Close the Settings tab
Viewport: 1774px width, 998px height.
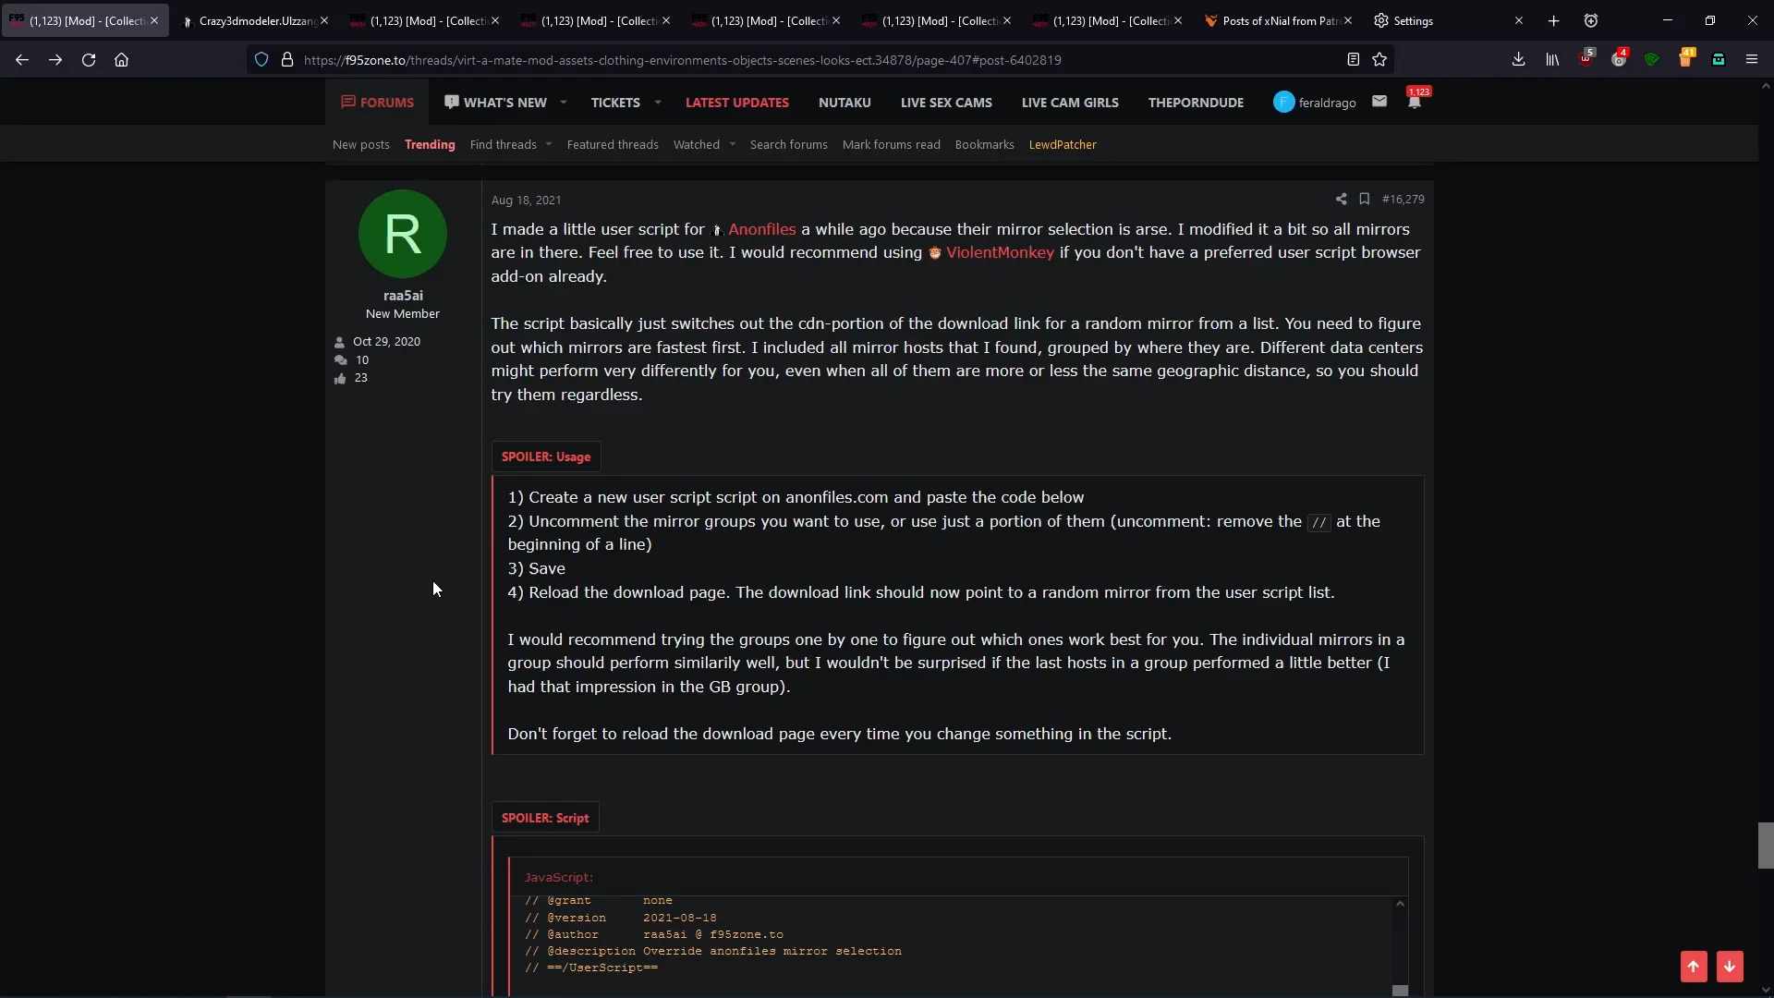coord(1518,20)
